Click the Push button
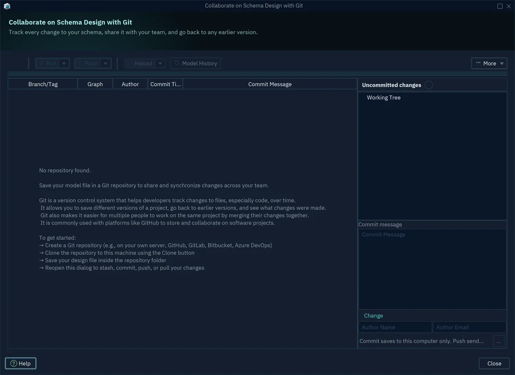 [x=87, y=63]
